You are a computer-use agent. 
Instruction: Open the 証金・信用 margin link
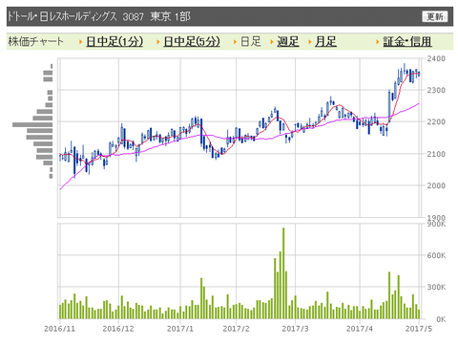pyautogui.click(x=407, y=42)
